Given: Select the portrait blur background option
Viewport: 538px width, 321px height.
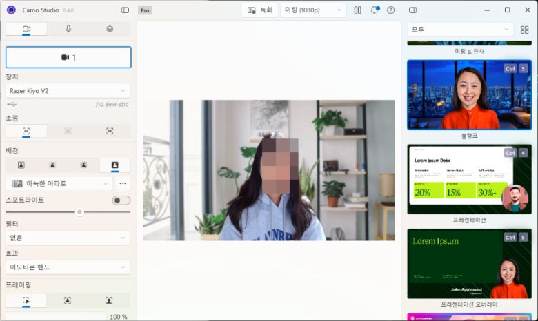Looking at the screenshot, I should [x=52, y=165].
